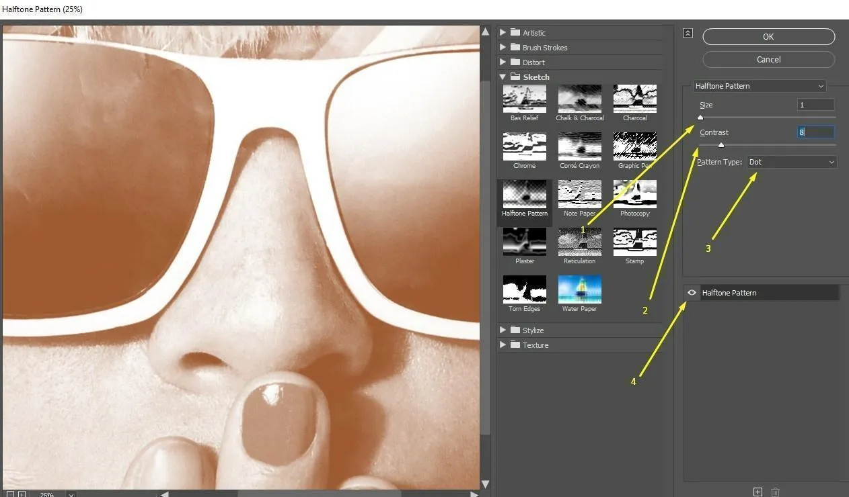Click the OK button
This screenshot has width=849, height=497.
click(x=768, y=37)
